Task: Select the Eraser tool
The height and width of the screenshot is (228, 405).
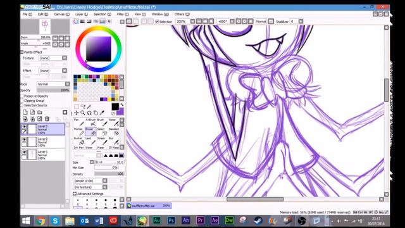Action: (90, 132)
